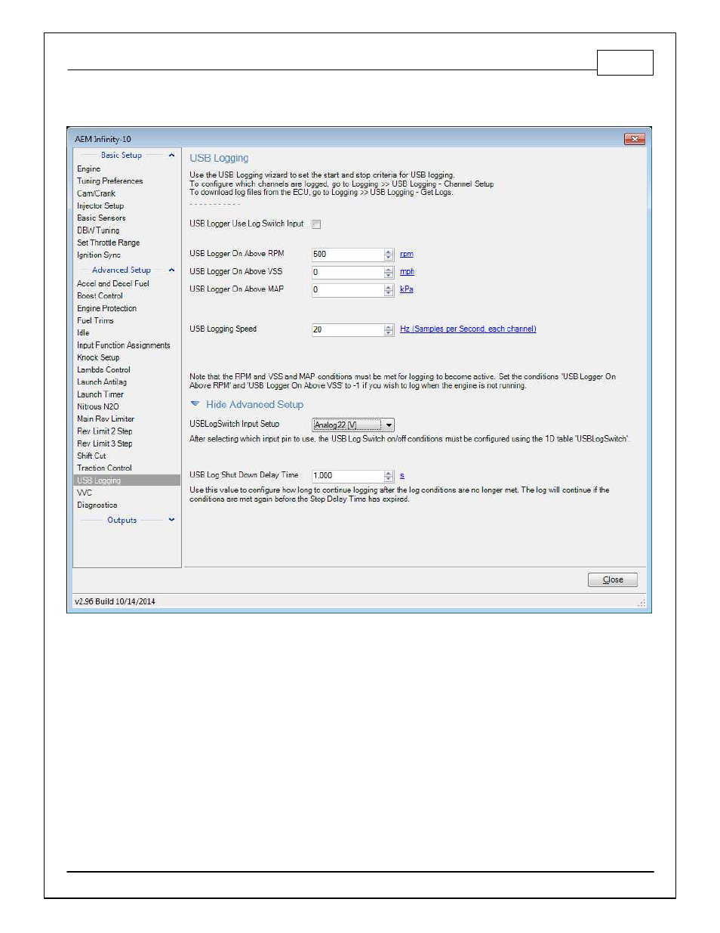Click the USB Logger On Above VSS field

click(x=348, y=272)
